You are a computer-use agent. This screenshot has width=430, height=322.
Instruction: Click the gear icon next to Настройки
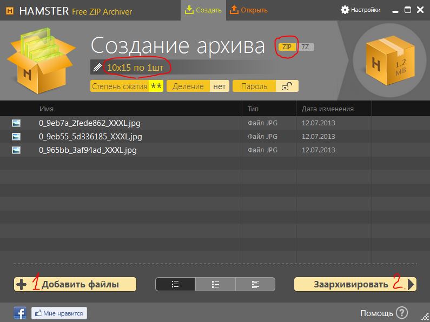(345, 10)
